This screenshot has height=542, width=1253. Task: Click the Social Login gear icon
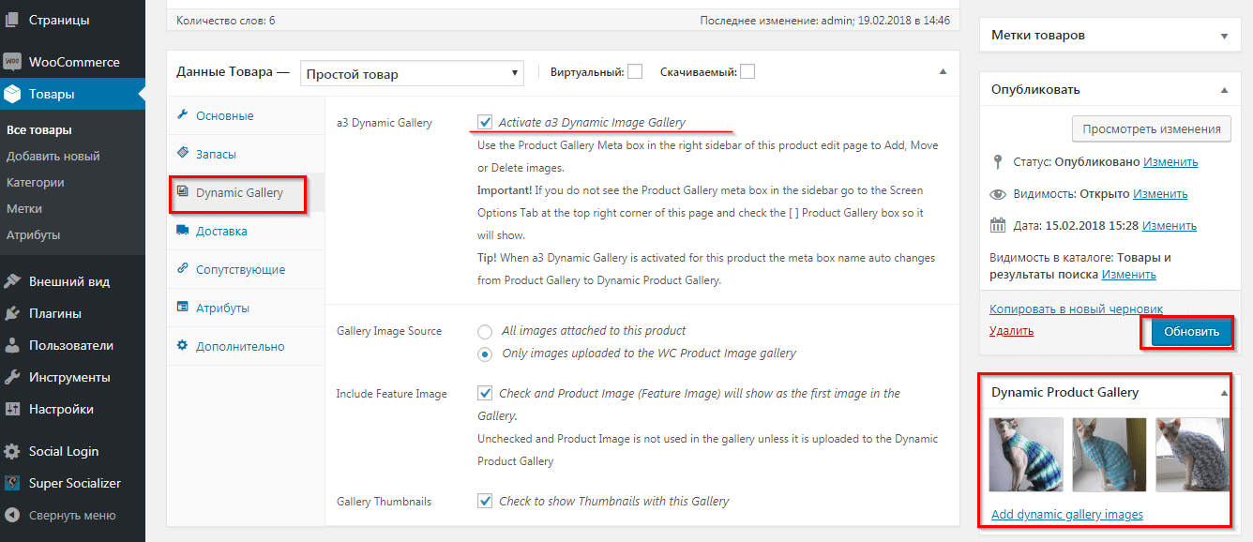point(12,451)
